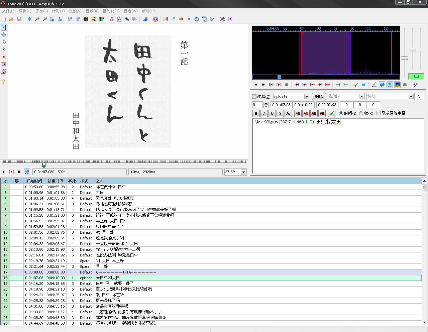Toggle karaoke mode microphone icon
The image size is (428, 332).
[x=415, y=85]
